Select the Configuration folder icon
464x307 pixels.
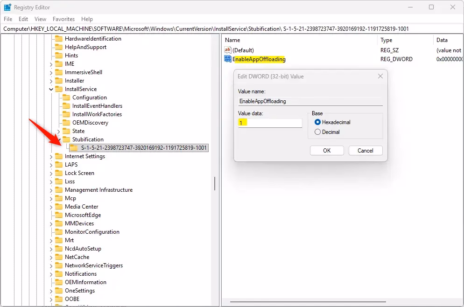[66, 98]
